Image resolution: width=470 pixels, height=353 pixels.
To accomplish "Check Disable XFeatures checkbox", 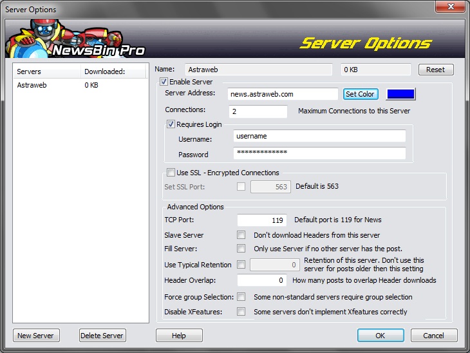I will 241,312.
